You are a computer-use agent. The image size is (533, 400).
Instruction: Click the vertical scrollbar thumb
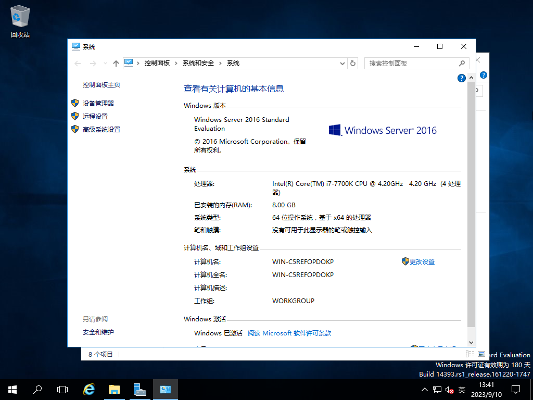click(x=471, y=204)
